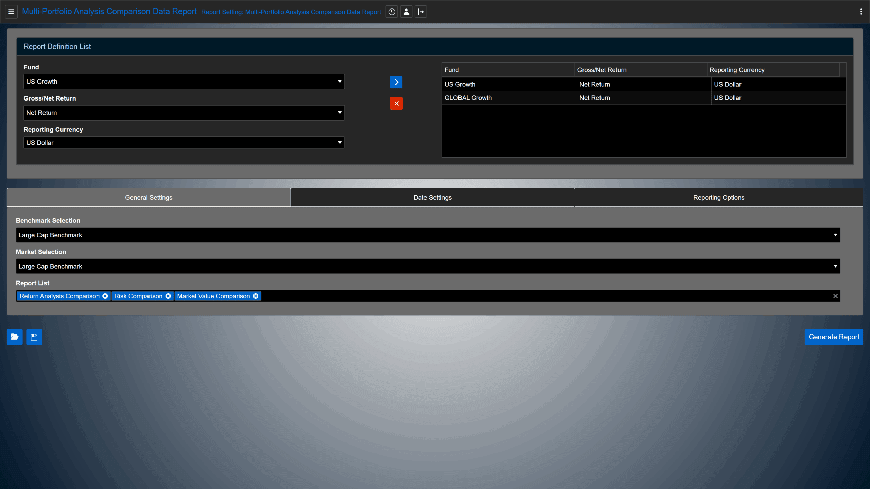870x489 pixels.
Task: Save report settings with disk icon
Action: pyautogui.click(x=34, y=337)
